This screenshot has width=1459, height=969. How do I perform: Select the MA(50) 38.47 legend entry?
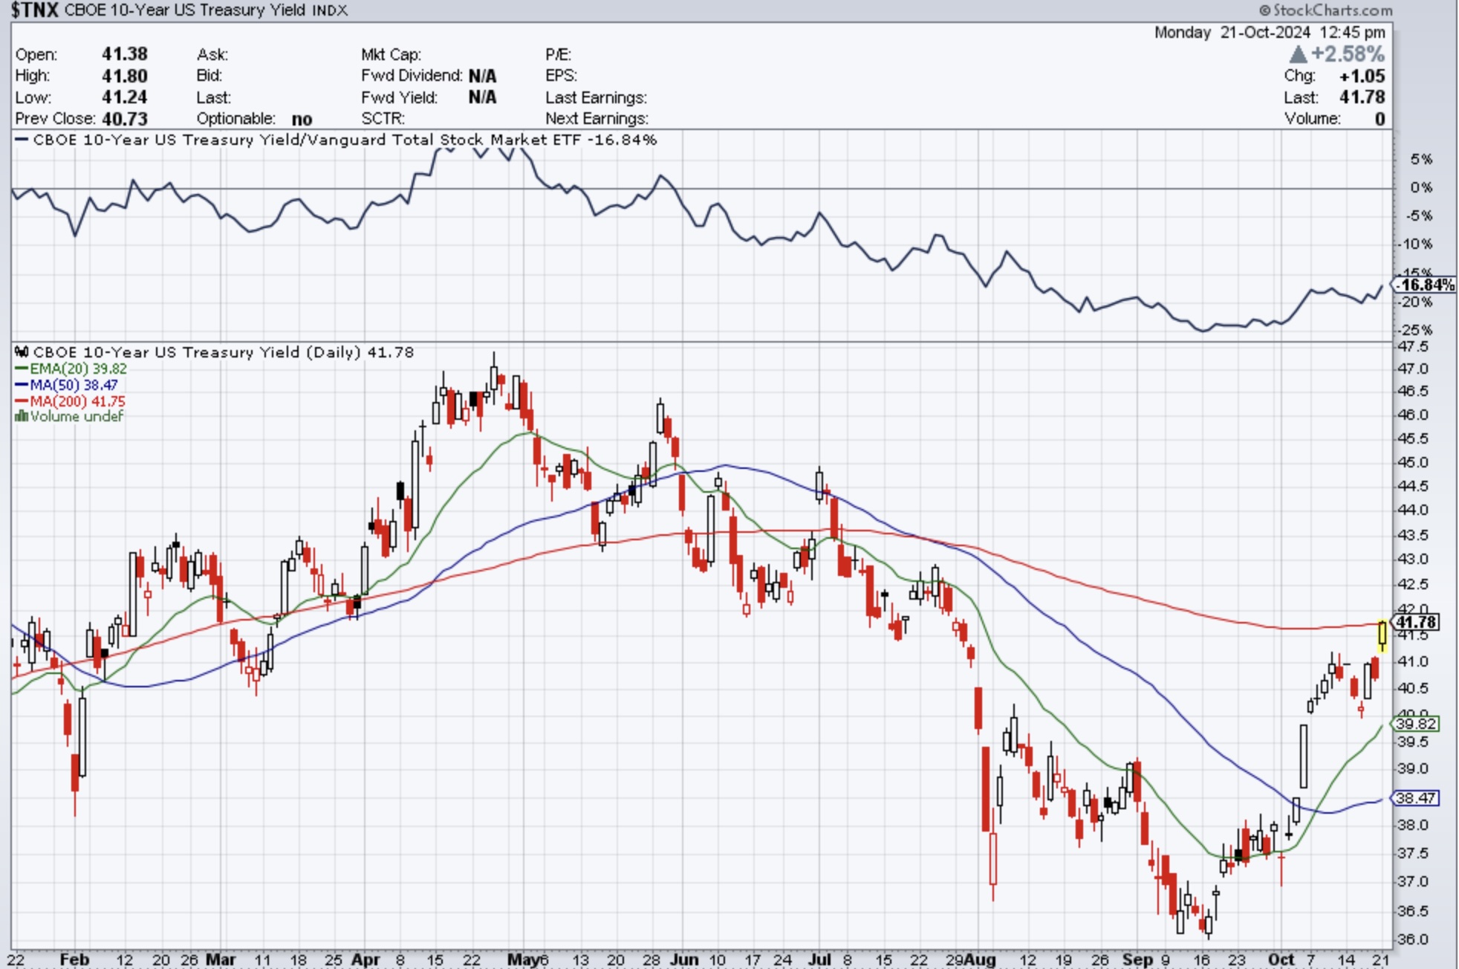coord(74,385)
